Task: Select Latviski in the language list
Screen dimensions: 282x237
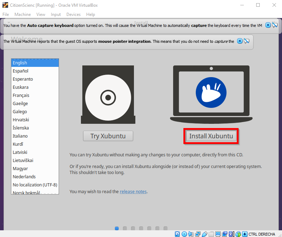Action: click(35, 152)
